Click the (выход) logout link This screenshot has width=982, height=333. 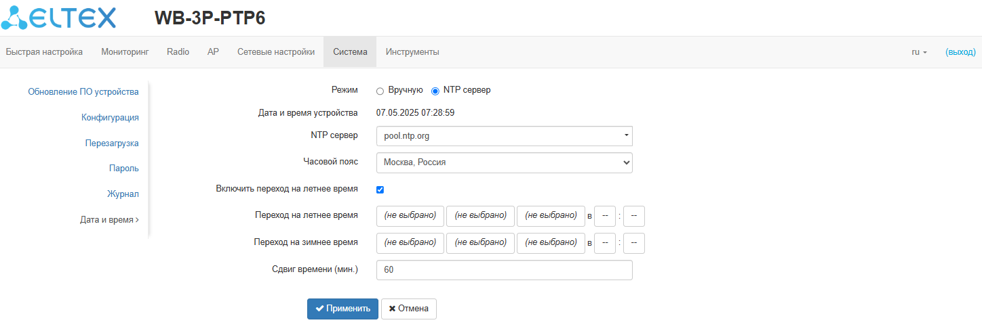960,52
